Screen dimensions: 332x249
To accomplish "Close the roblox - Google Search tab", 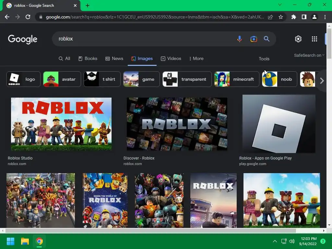I will click(x=75, y=6).
